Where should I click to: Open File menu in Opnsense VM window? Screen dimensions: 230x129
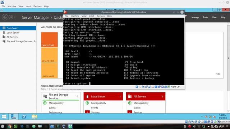pos(66,16)
